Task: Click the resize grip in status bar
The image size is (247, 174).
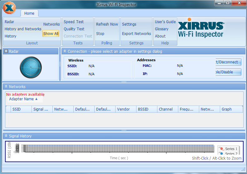Action: 243,170
